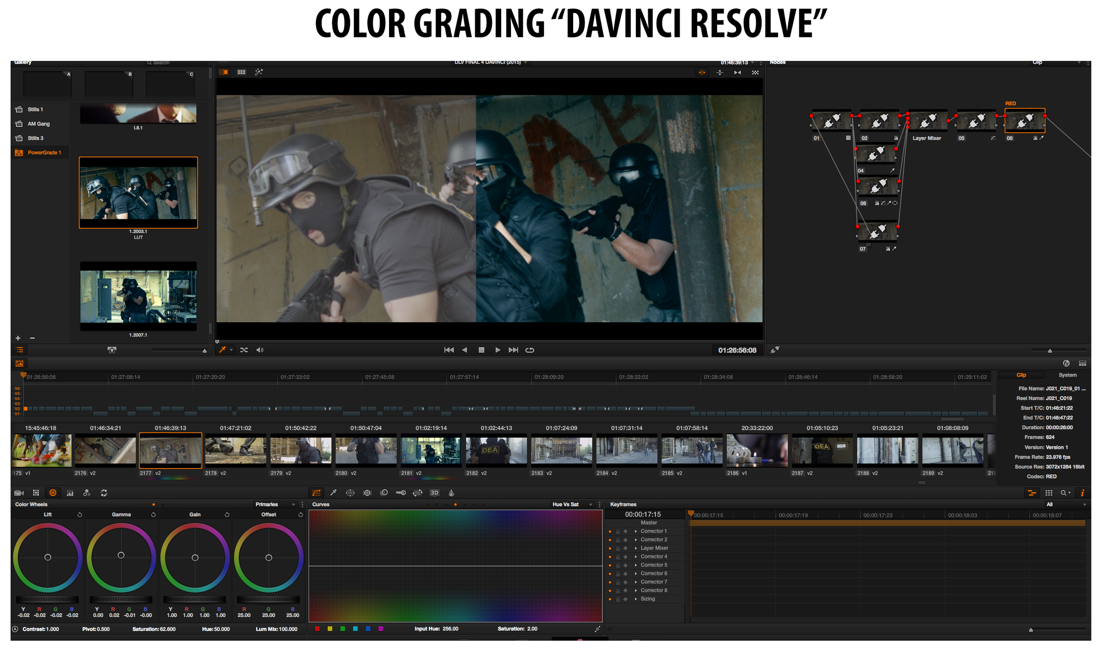Select node 08 labeled RED
The height and width of the screenshot is (669, 1104).
[1025, 120]
